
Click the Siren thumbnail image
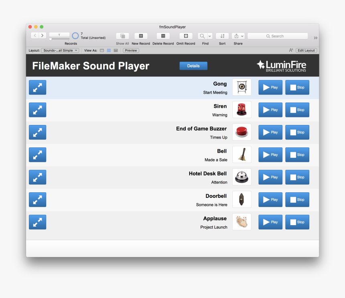point(242,110)
